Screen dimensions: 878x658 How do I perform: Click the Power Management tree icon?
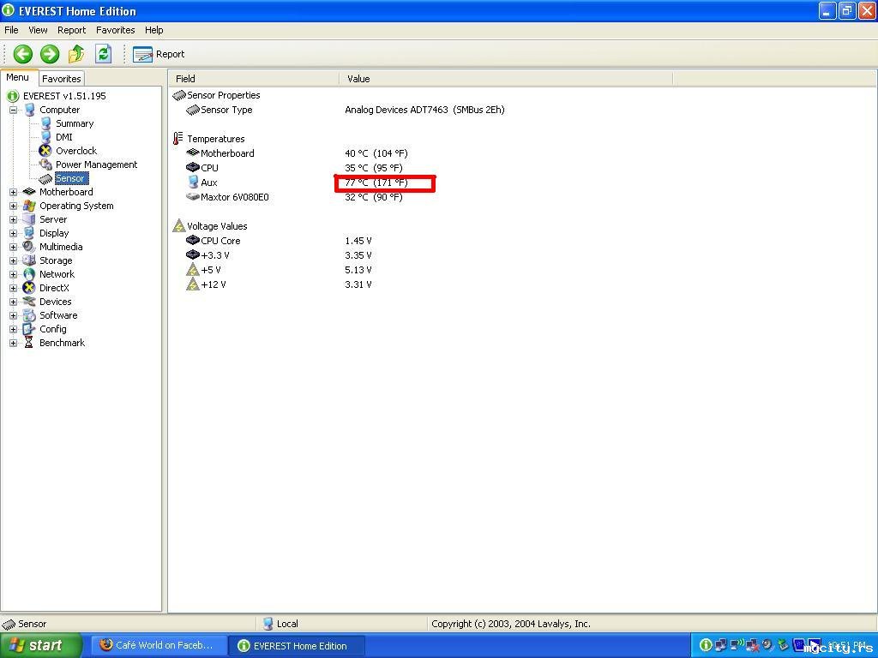[x=45, y=164]
